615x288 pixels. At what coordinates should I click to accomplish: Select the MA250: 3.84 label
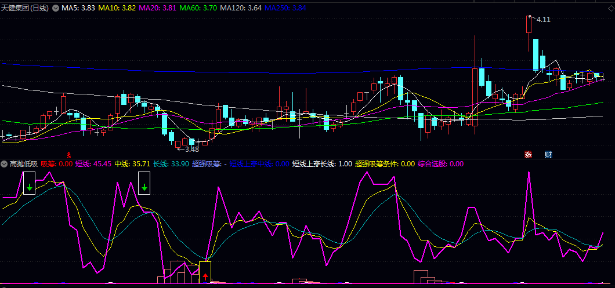[x=285, y=8]
